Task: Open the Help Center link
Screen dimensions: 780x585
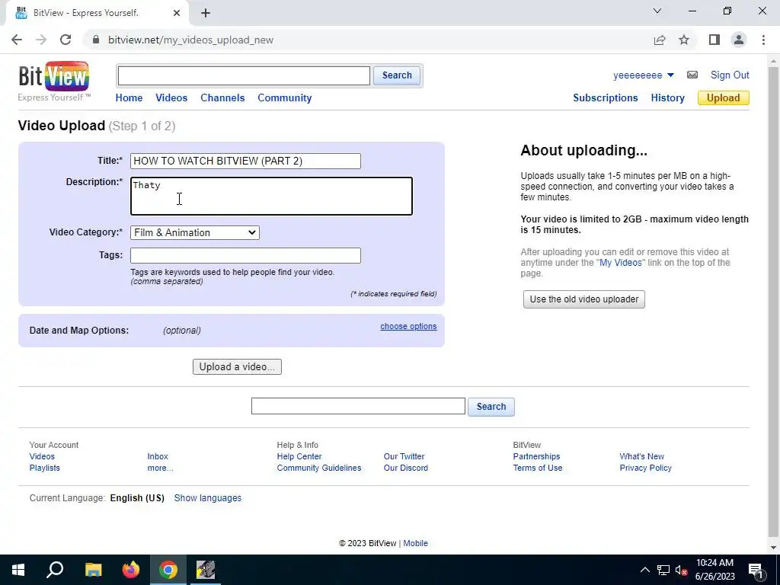Action: pyautogui.click(x=299, y=457)
